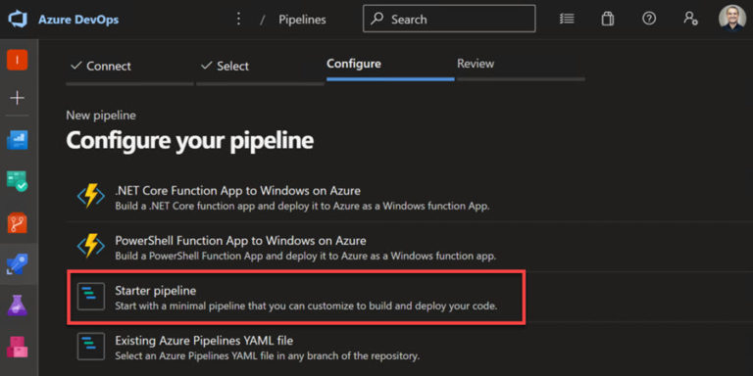Screen dimensions: 753x376
Task: Click 'Select an Azure Pipelines YAML file' description
Action: coord(268,356)
